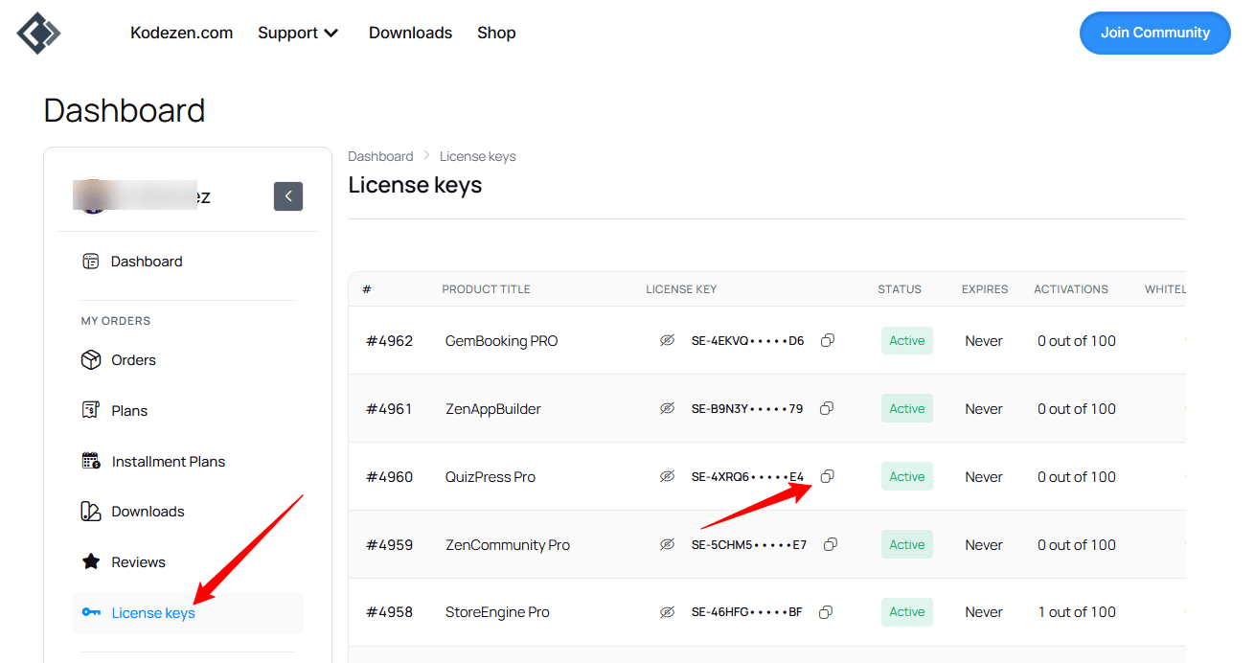Screen dimensions: 1255x663
Task: Open Shop in the top navigation
Action: tap(496, 33)
